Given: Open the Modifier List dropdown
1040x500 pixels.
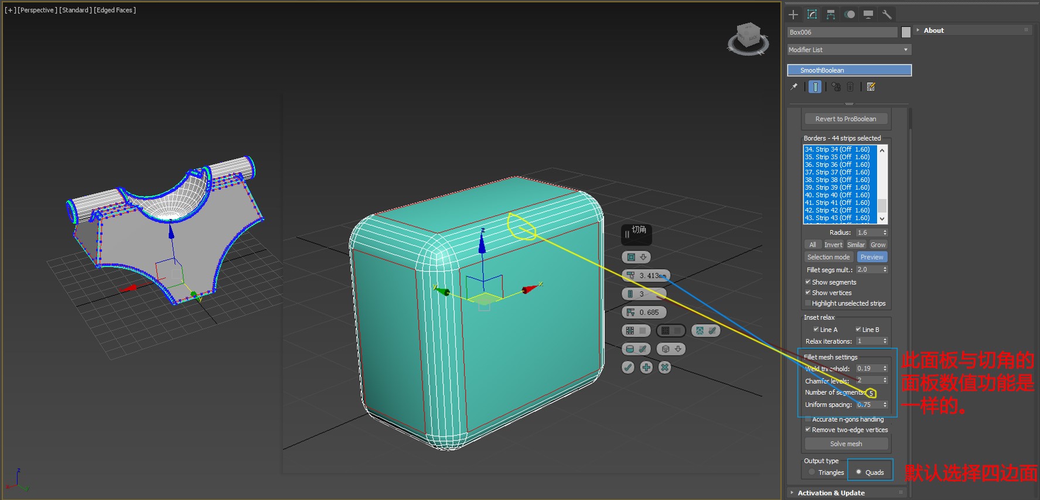Looking at the screenshot, I should click(849, 50).
